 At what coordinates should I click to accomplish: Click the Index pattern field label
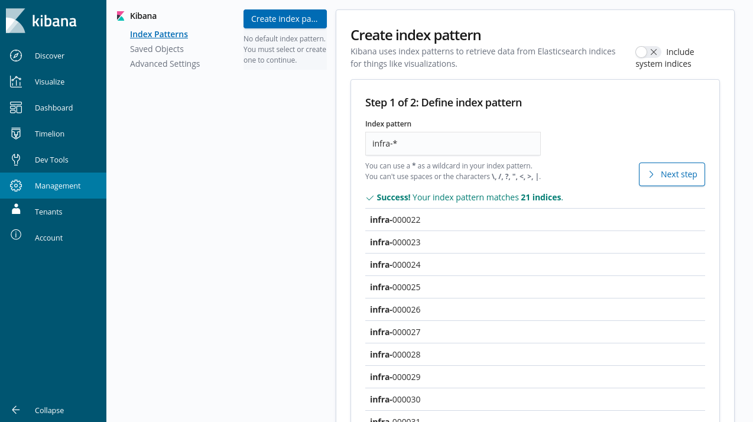tap(388, 124)
